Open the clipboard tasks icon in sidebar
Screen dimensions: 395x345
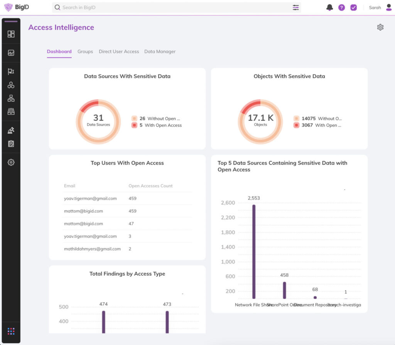[x=11, y=143]
